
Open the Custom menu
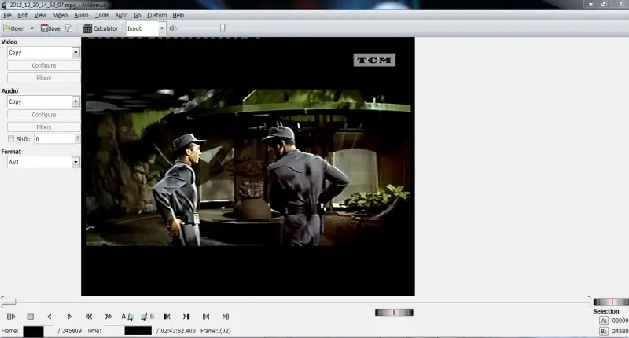pos(156,15)
